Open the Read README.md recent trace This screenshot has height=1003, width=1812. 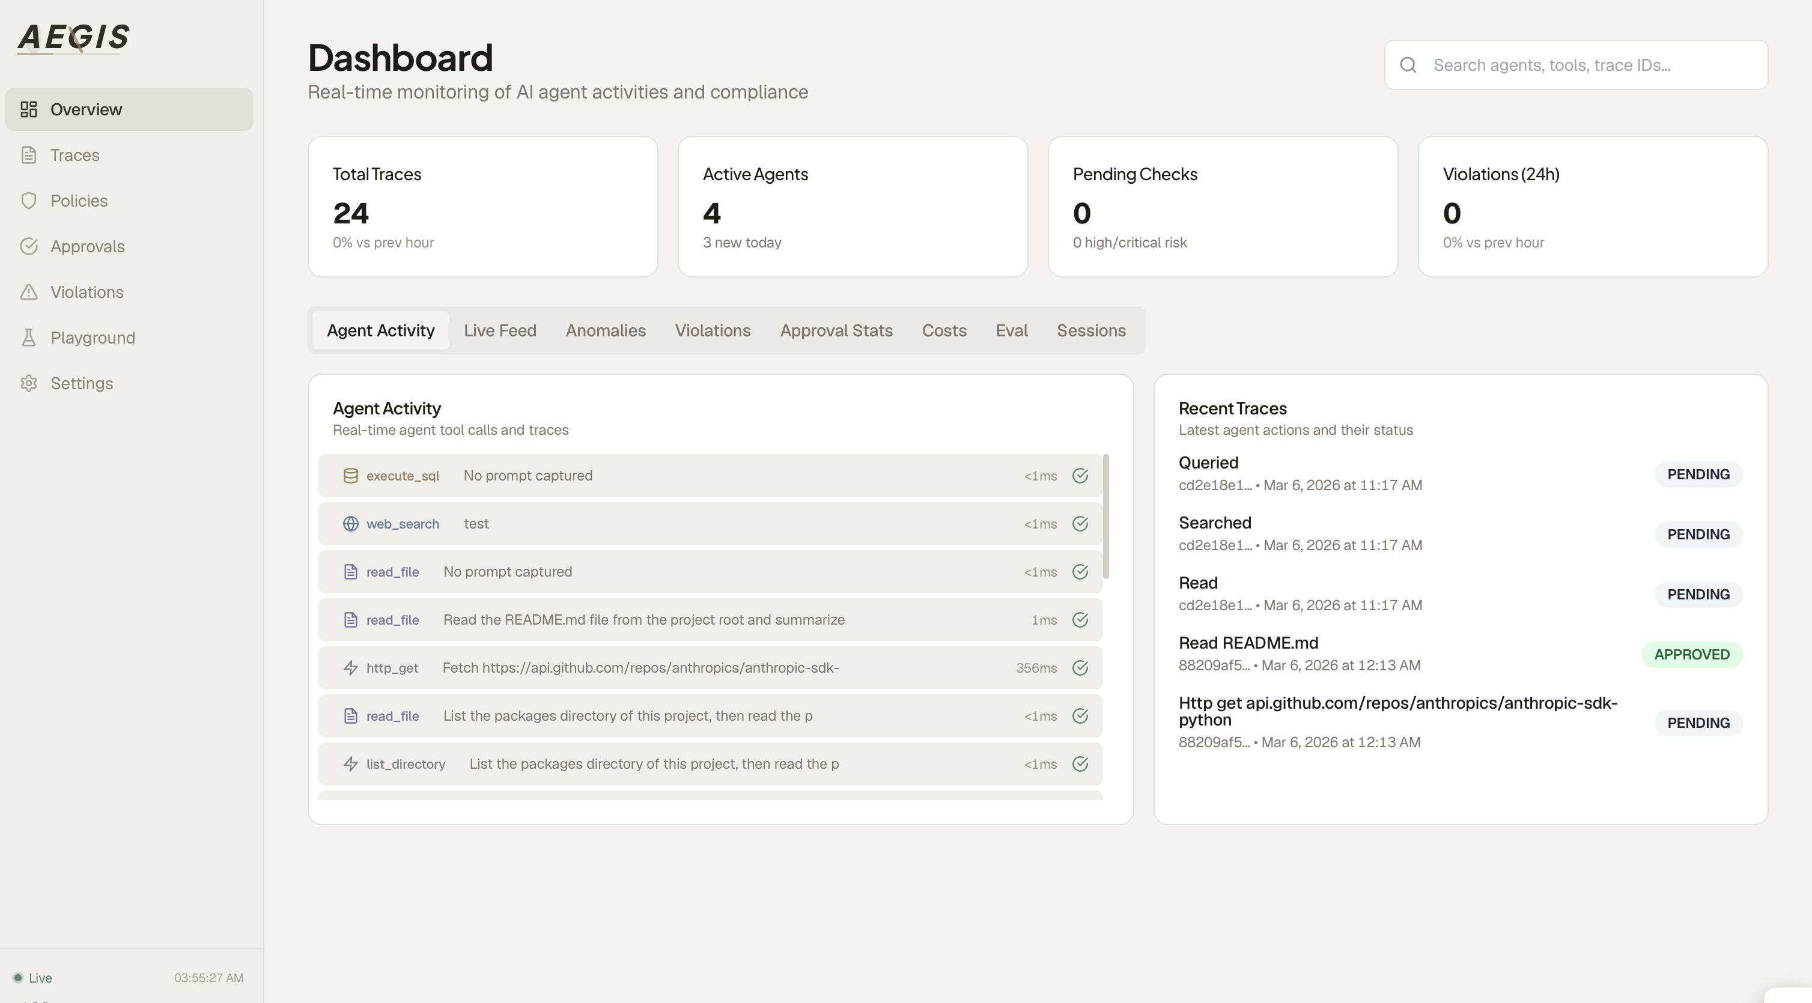(1248, 643)
